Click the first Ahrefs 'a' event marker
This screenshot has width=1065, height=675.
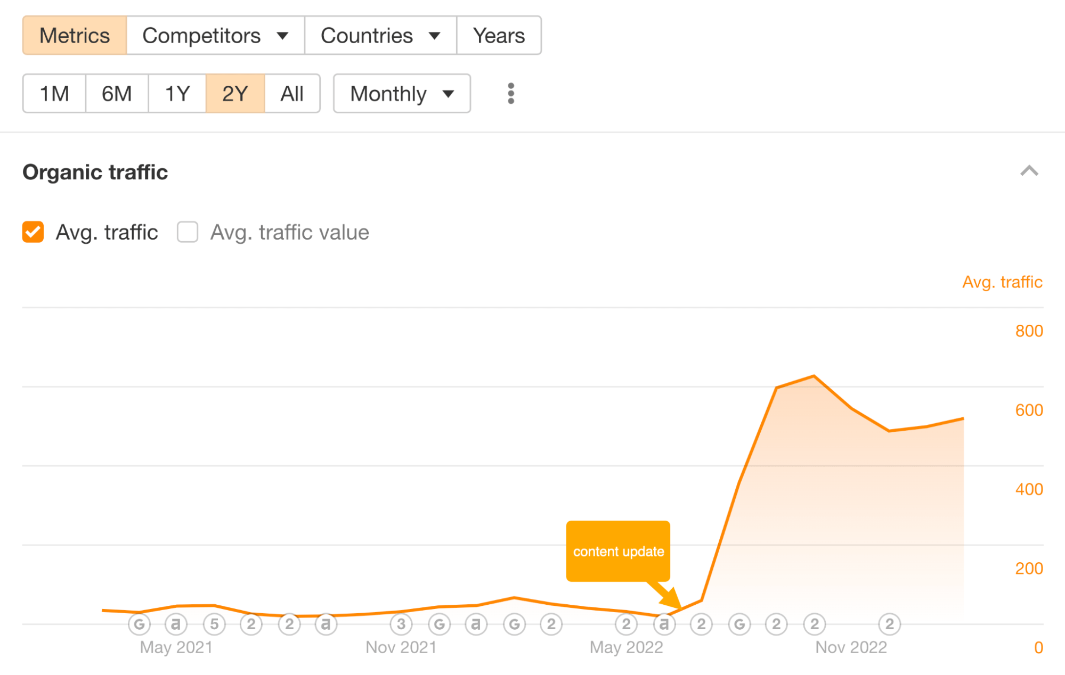(177, 624)
